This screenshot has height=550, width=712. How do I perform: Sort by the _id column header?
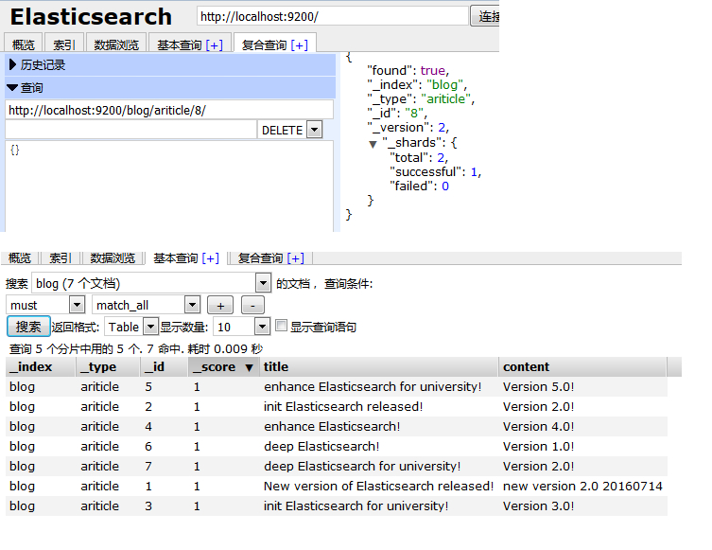coord(164,366)
